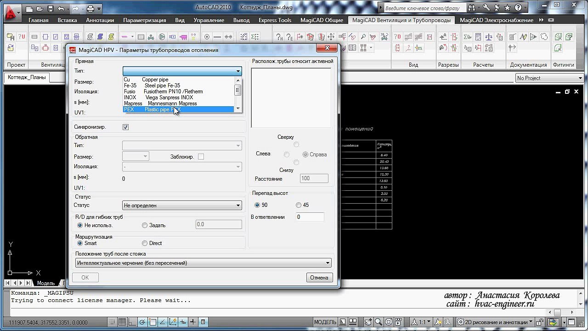Select the Fe-35 Steel pipe list entry

pos(179,86)
